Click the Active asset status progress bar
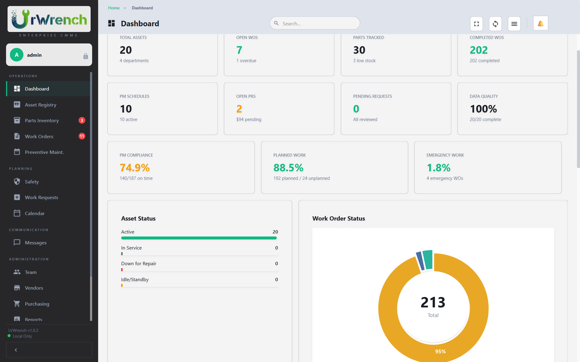This screenshot has width=580, height=362. click(x=199, y=238)
